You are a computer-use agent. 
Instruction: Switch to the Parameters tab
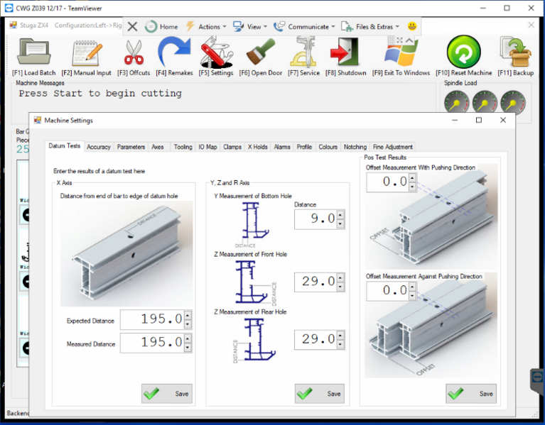click(x=131, y=147)
